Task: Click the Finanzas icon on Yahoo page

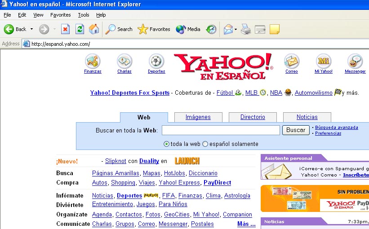Action: click(x=93, y=61)
